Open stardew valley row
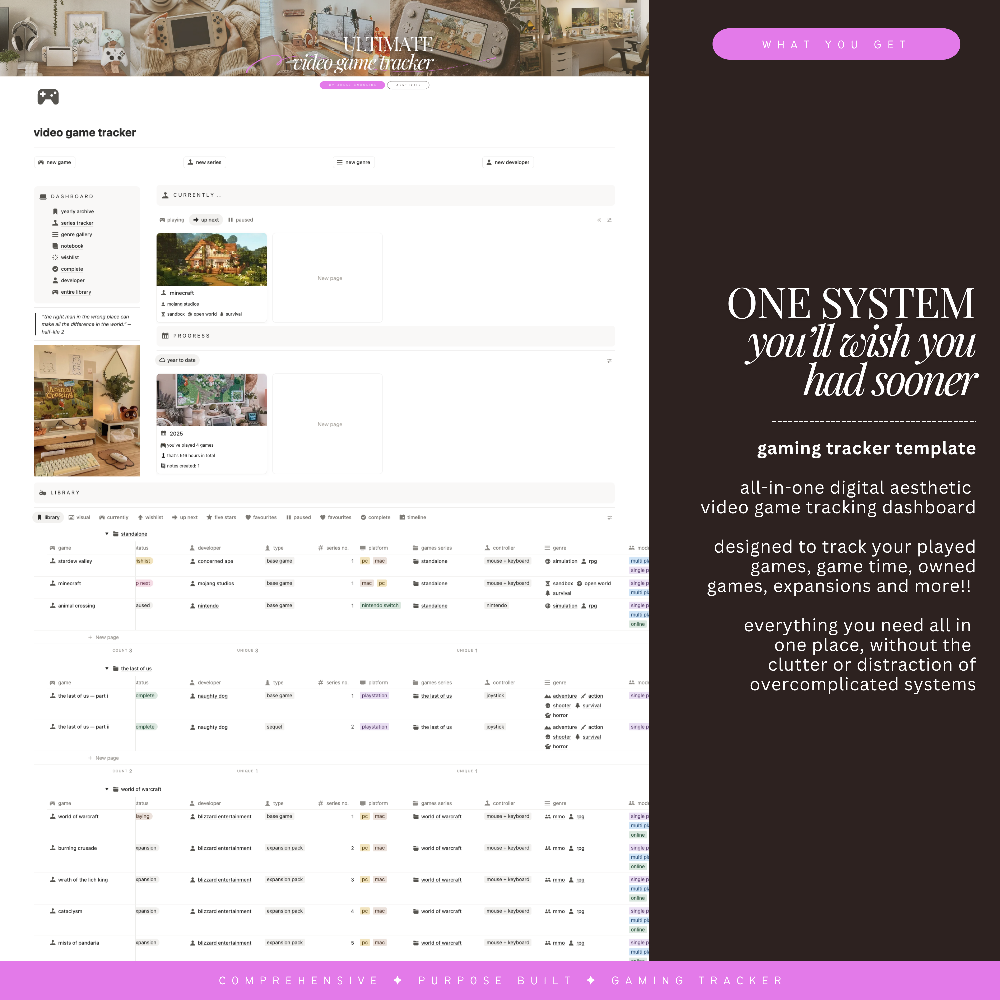 (75, 562)
